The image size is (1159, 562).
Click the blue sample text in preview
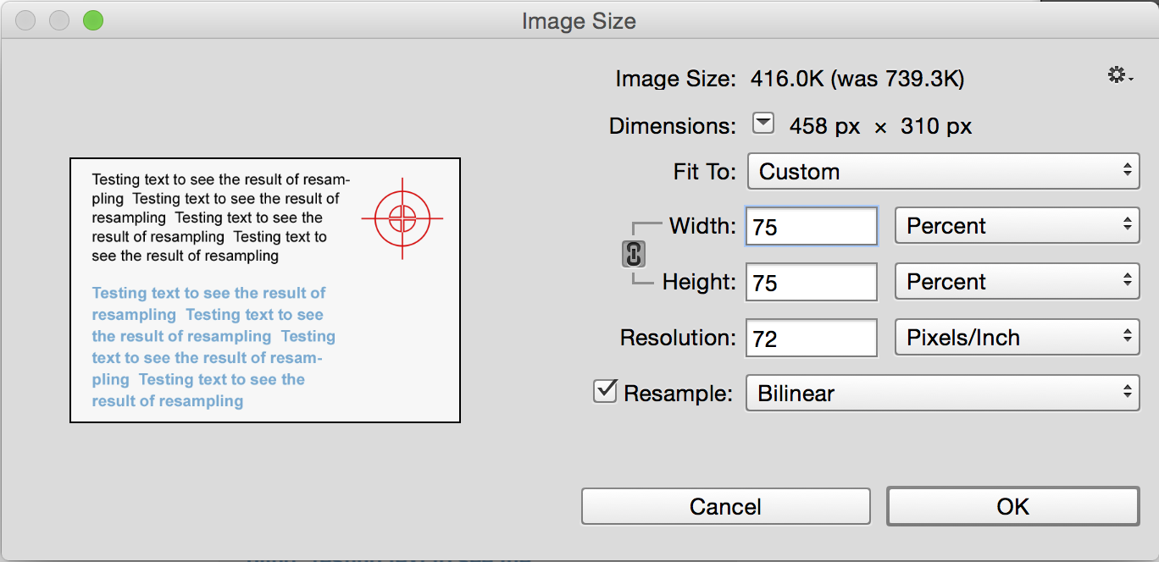[x=213, y=347]
